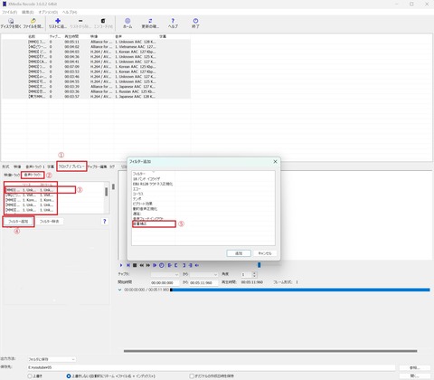Screen dimensions: 434x380
Task: Select 10 バンド イコライザ in the filter list
Action: [x=146, y=179]
